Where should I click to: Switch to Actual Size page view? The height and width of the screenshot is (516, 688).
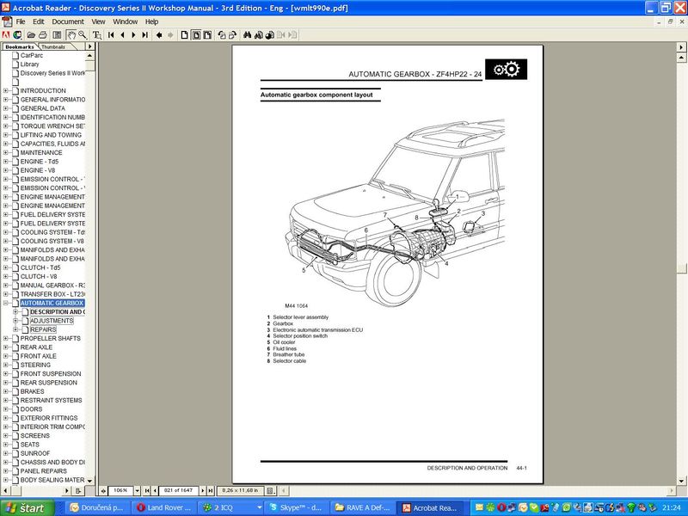[x=184, y=35]
